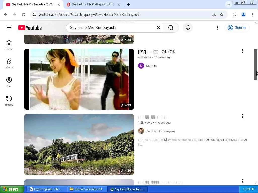This screenshot has width=258, height=193.
Task: Open the Chrome profile icon
Action: 243,15
